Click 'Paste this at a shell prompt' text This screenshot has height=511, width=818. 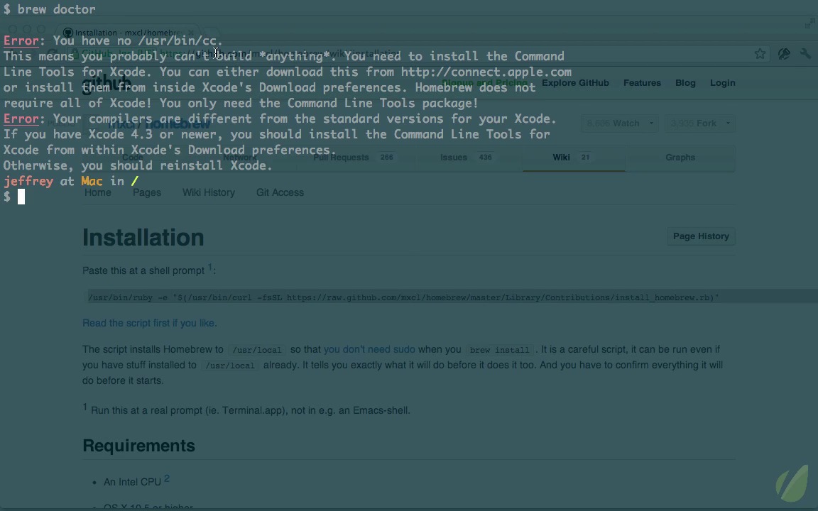coord(143,270)
